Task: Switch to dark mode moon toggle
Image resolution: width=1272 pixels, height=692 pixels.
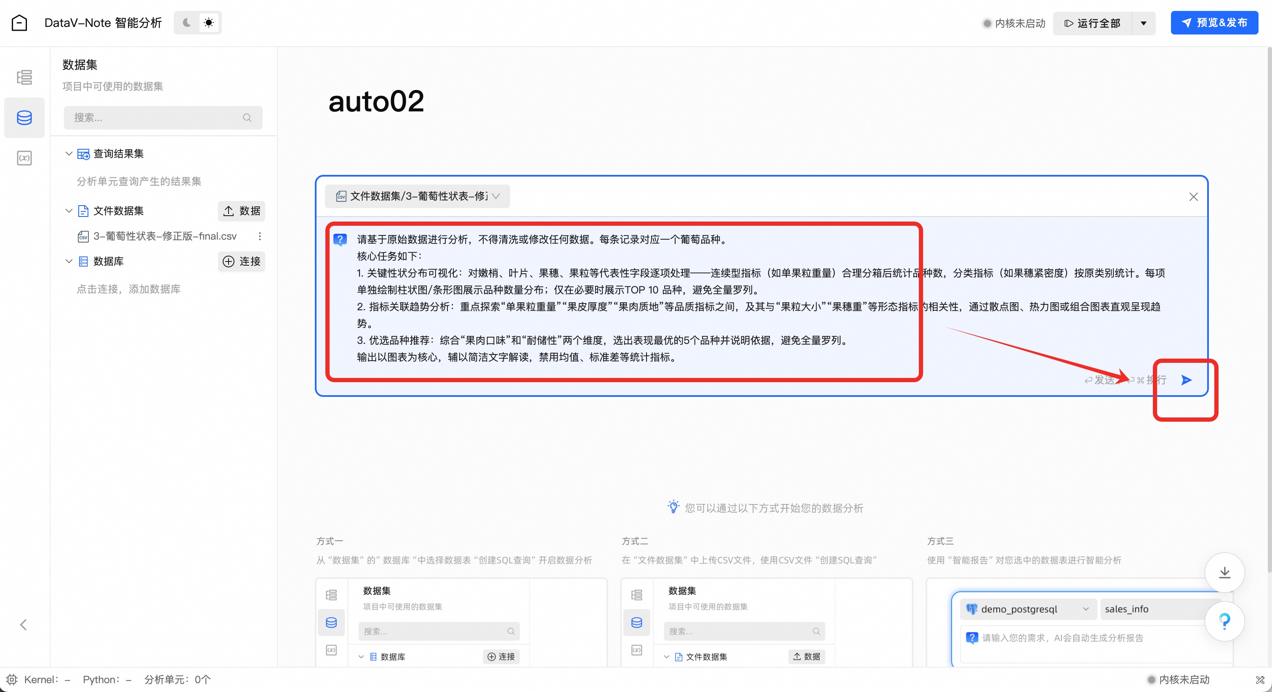Action: 186,23
